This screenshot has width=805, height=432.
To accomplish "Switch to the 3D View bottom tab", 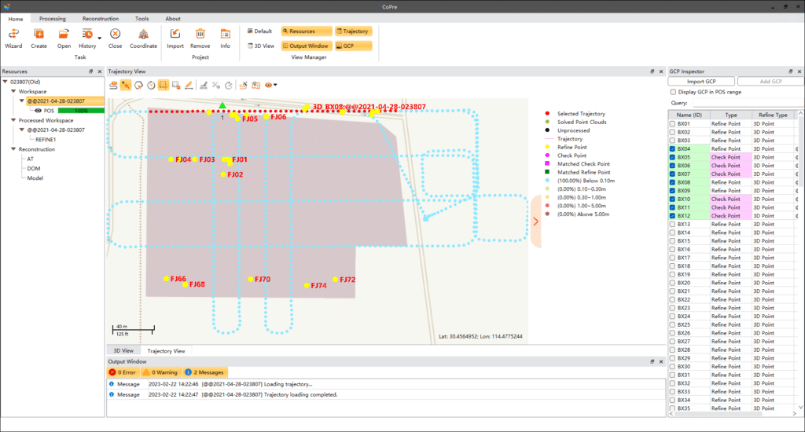I will [x=123, y=350].
